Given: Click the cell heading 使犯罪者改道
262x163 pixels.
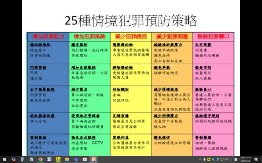Looking at the screenshot, I should (x=42, y=116).
